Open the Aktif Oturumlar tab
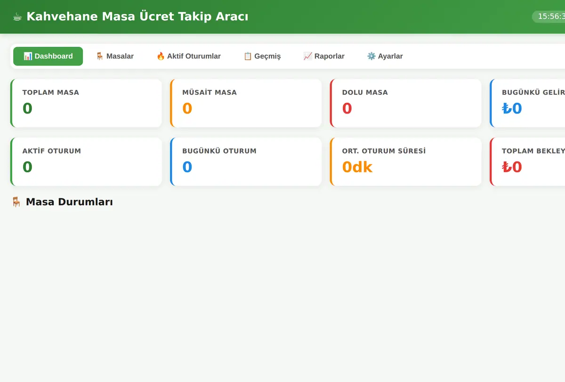 coord(188,56)
